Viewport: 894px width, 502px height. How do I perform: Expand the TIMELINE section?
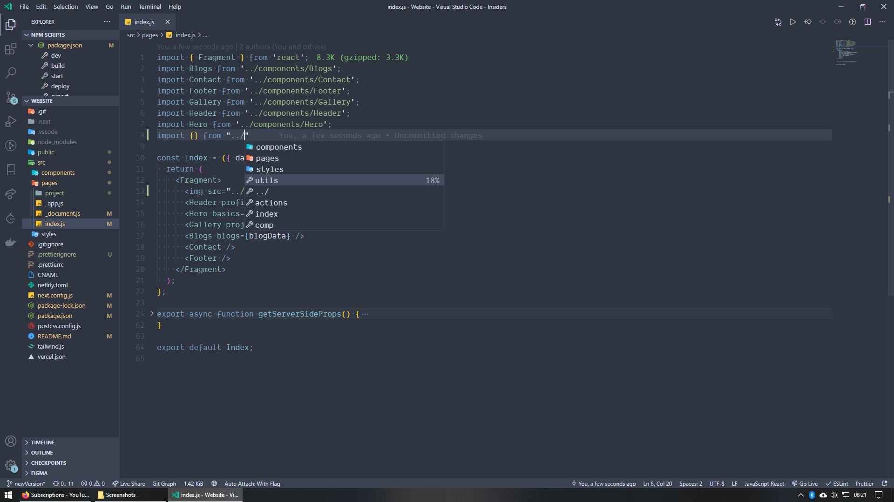(x=42, y=442)
